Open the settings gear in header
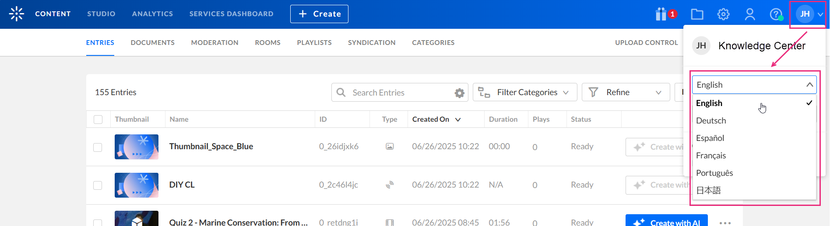This screenshot has height=226, width=830. [723, 14]
